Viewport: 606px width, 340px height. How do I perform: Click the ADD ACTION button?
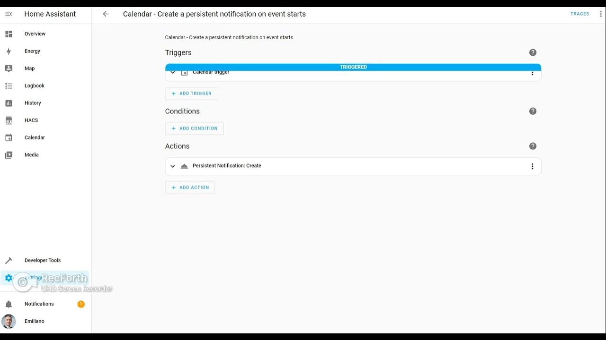point(190,187)
